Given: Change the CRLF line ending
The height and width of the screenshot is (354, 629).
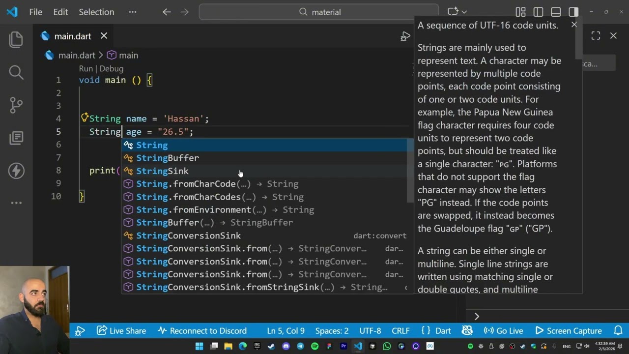Looking at the screenshot, I should (x=400, y=331).
